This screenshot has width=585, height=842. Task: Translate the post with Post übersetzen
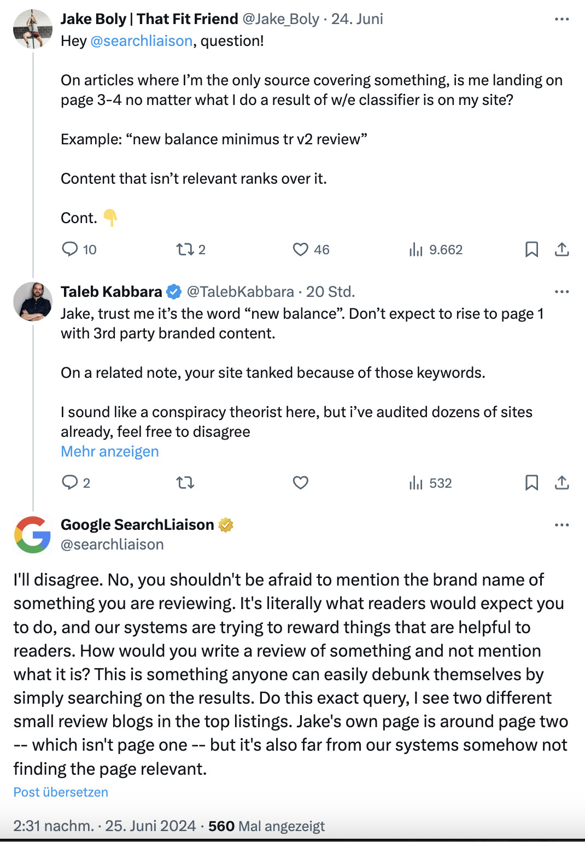click(60, 792)
